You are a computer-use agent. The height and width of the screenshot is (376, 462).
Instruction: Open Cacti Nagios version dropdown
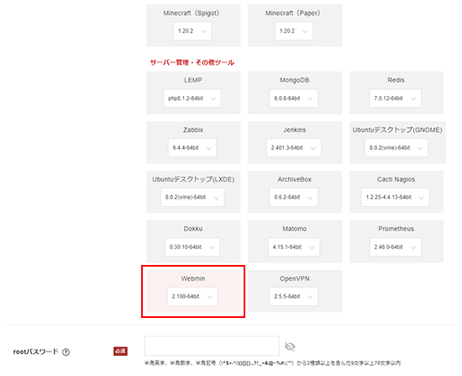(x=395, y=197)
